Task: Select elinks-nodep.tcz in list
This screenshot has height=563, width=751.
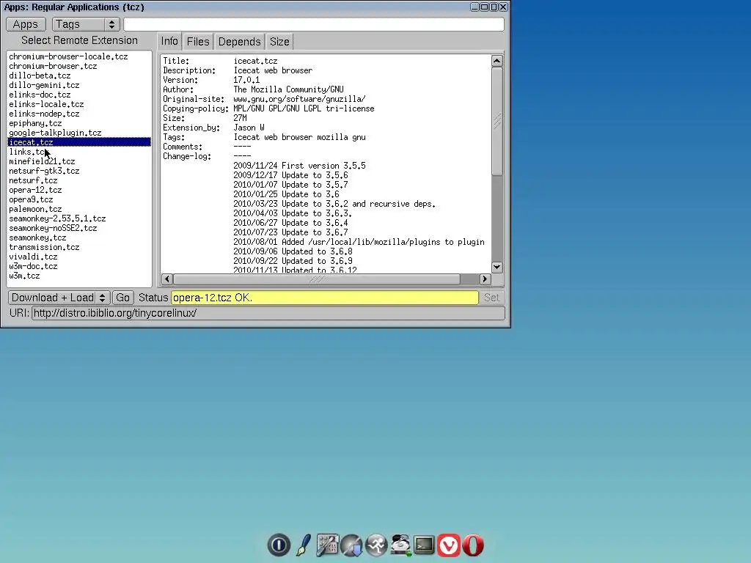Action: [79, 114]
